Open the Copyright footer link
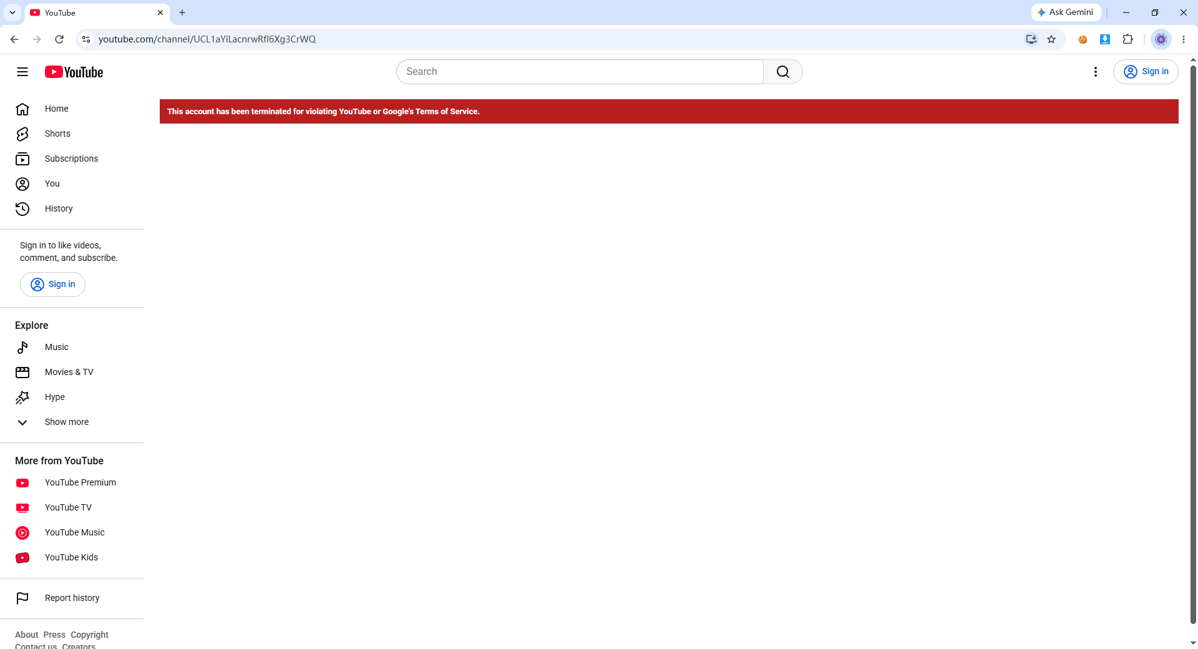The height and width of the screenshot is (649, 1198). pyautogui.click(x=89, y=635)
